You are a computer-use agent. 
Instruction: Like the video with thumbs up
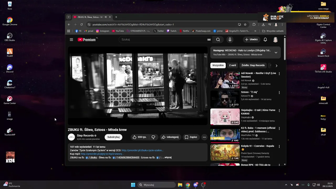[x=140, y=137]
